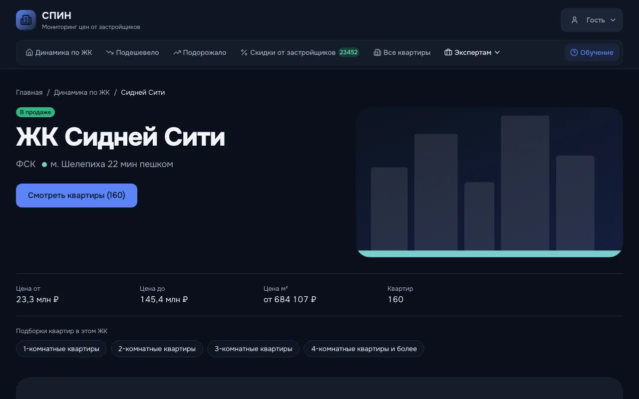Expand the Гость dropdown chevron
Screen dimensions: 639x399
tap(613, 20)
